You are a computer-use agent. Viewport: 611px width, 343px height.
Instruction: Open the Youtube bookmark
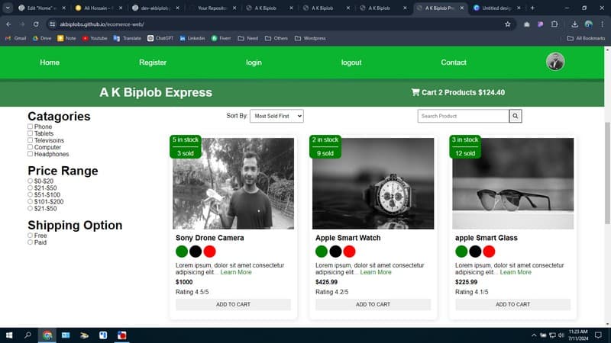95,38
